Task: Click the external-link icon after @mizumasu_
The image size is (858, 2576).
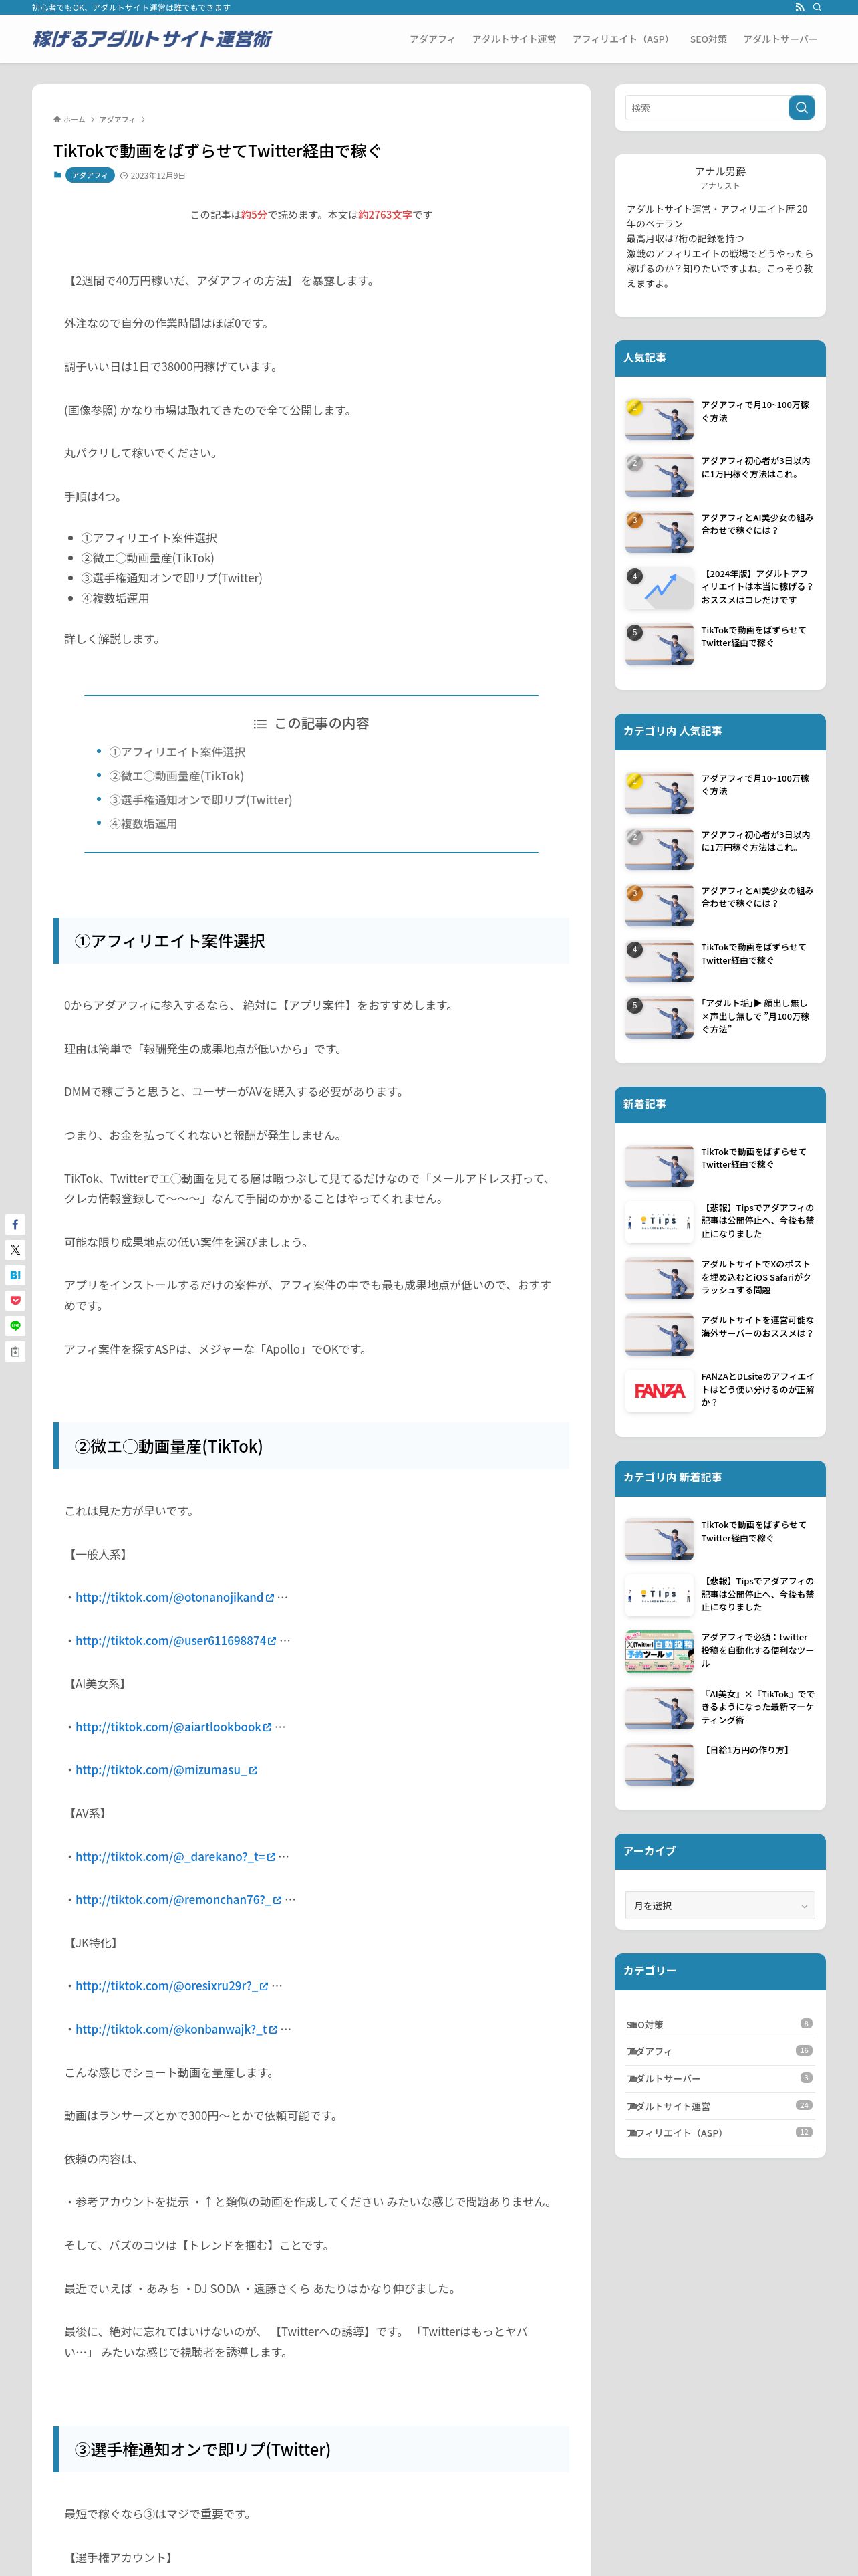Action: coord(254,1771)
